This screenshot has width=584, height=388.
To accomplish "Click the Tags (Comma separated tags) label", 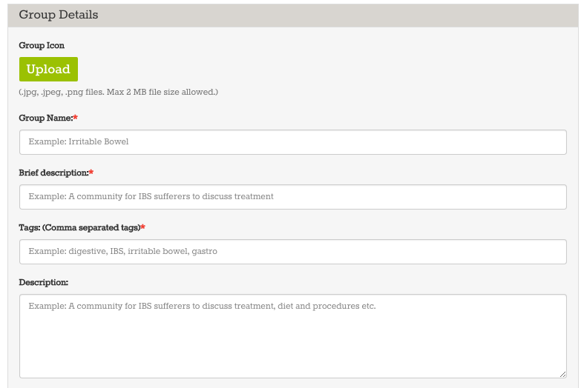I will 79,227.
